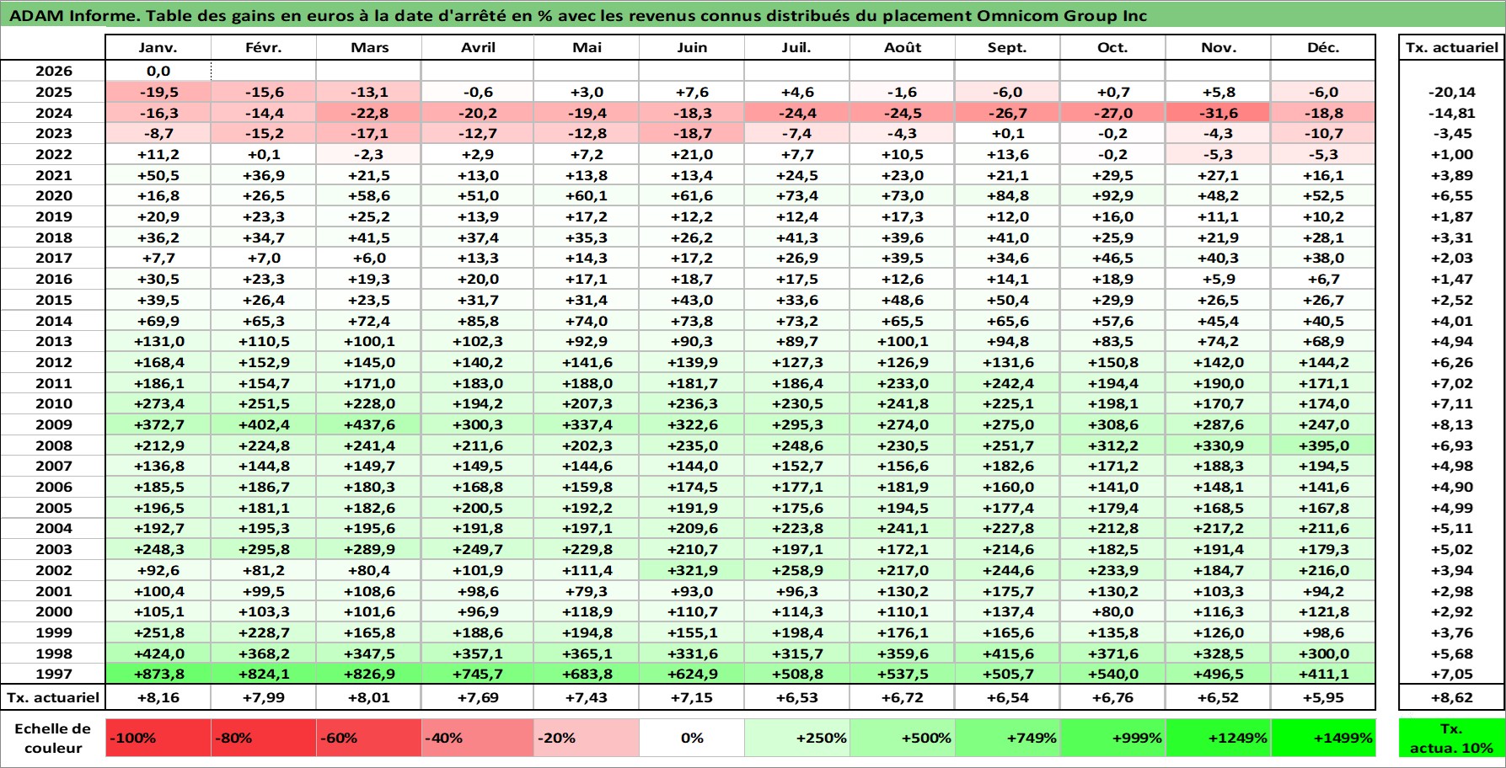Select the +131,0 cell in January 2013
1506x768 pixels.
click(x=158, y=341)
